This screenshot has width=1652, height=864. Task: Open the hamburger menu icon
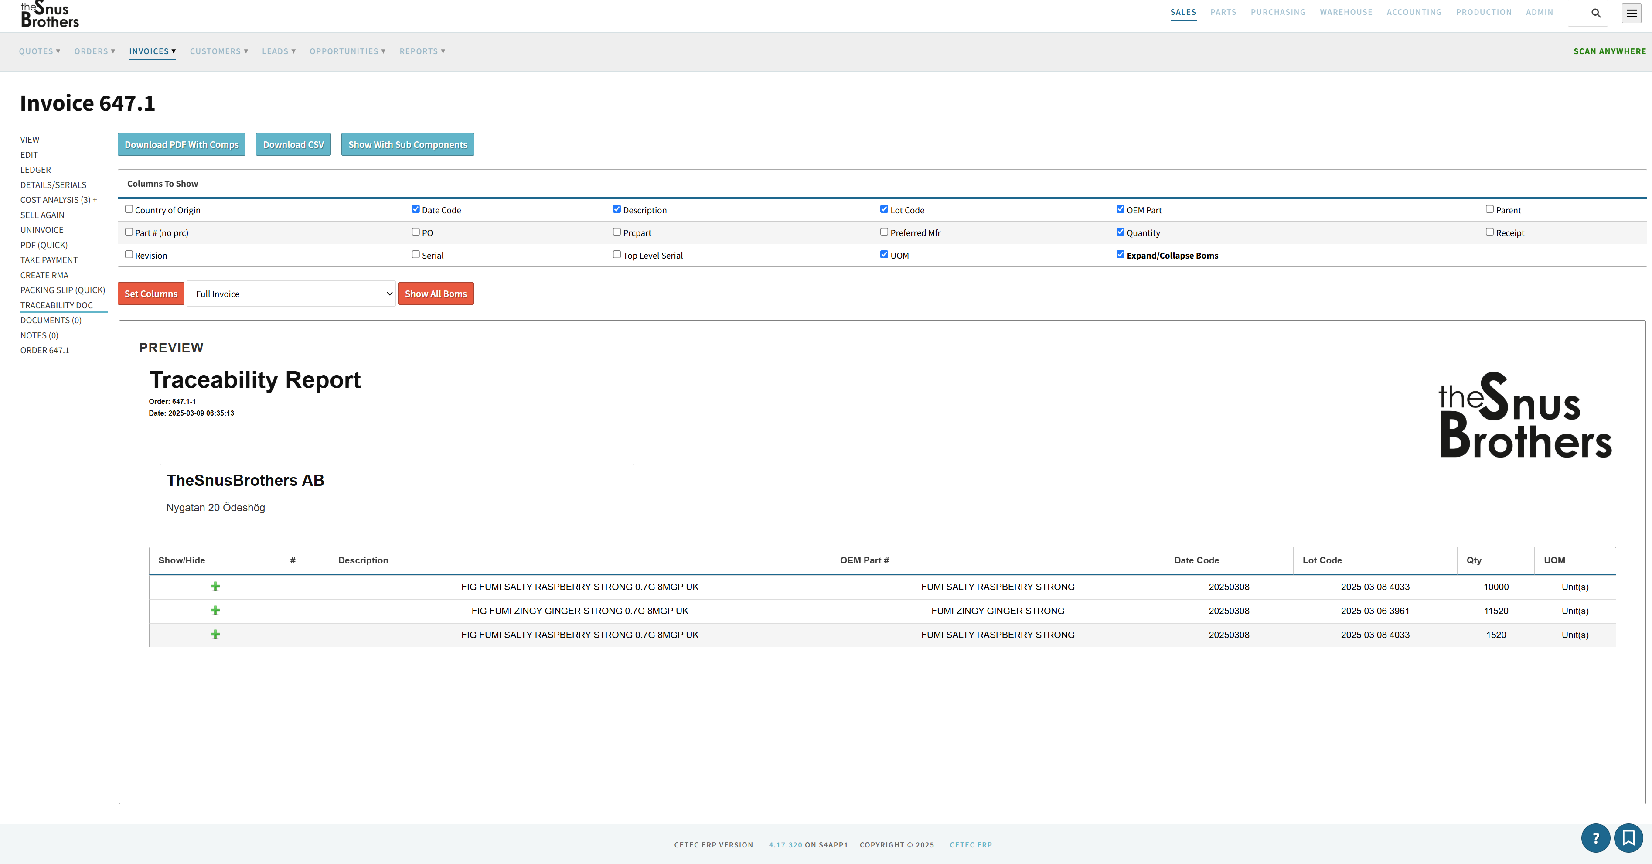[x=1632, y=13]
